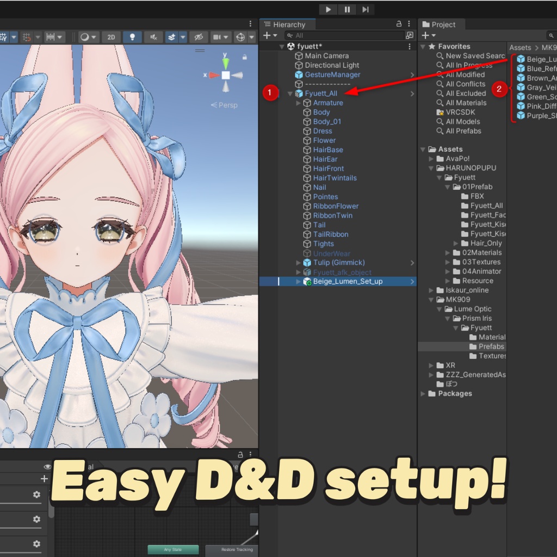Collapse the fyuett scene root
The width and height of the screenshot is (557, 557).
coord(282,47)
